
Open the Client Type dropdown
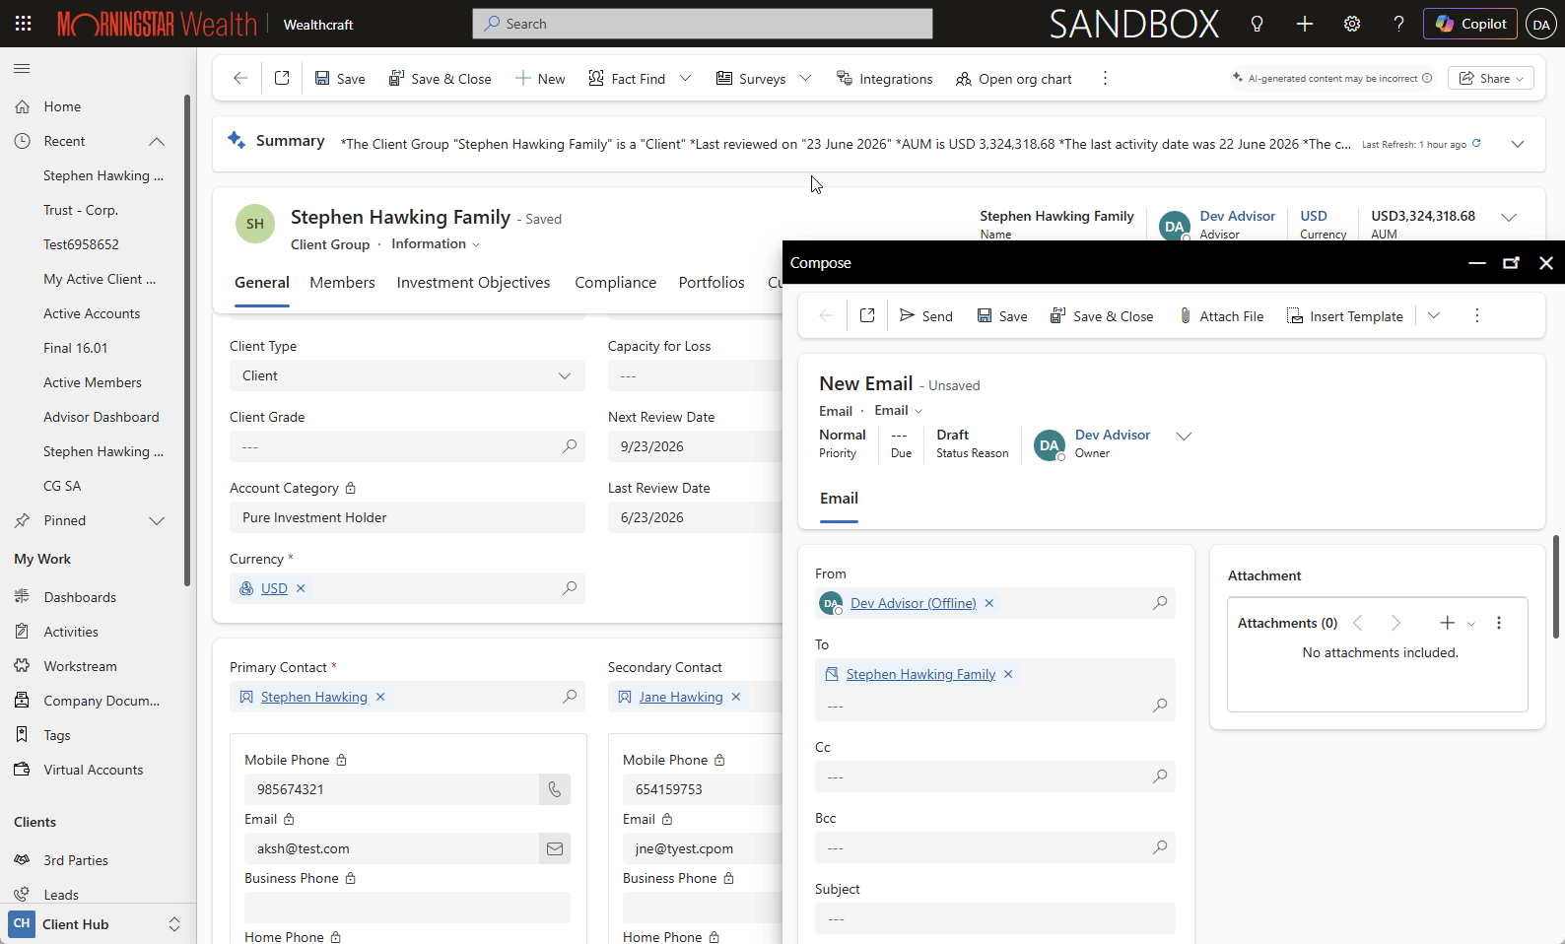[407, 375]
